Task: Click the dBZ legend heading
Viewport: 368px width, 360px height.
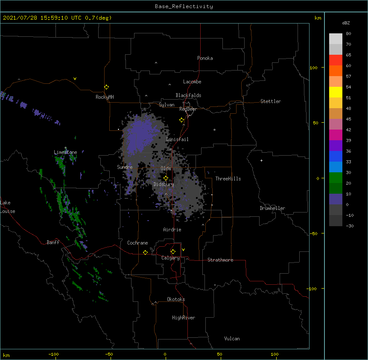Action: coord(346,23)
